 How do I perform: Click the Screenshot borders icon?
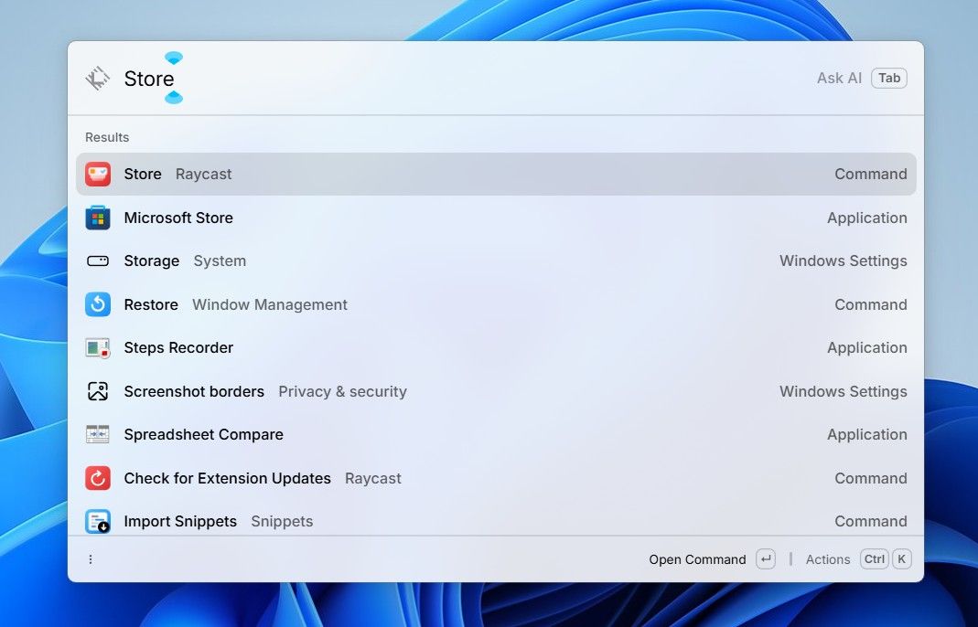coord(98,391)
